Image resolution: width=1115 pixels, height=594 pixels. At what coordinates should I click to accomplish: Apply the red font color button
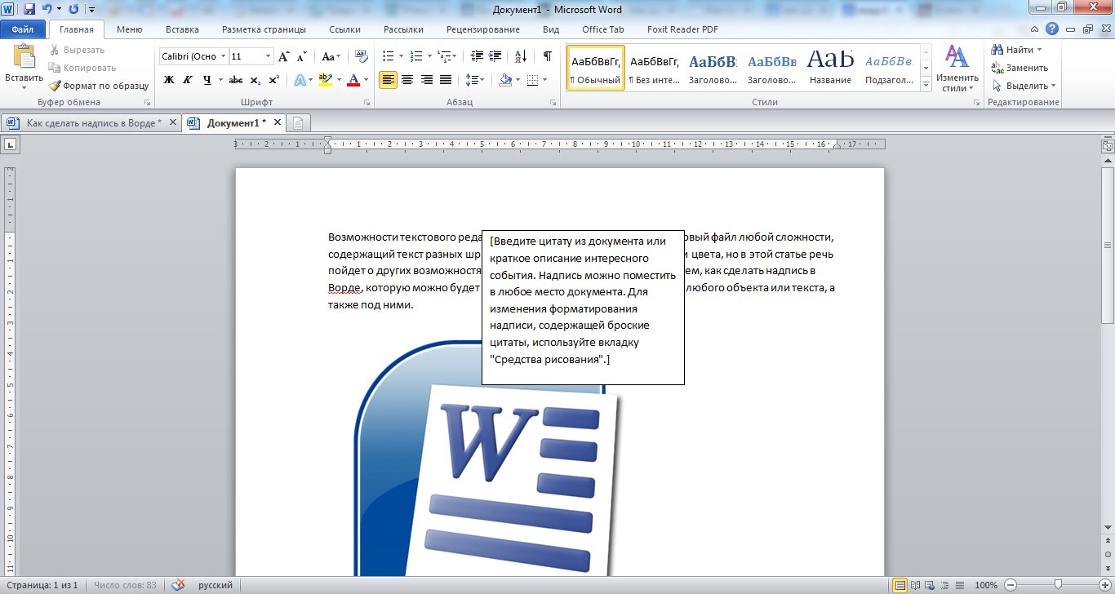click(x=353, y=80)
